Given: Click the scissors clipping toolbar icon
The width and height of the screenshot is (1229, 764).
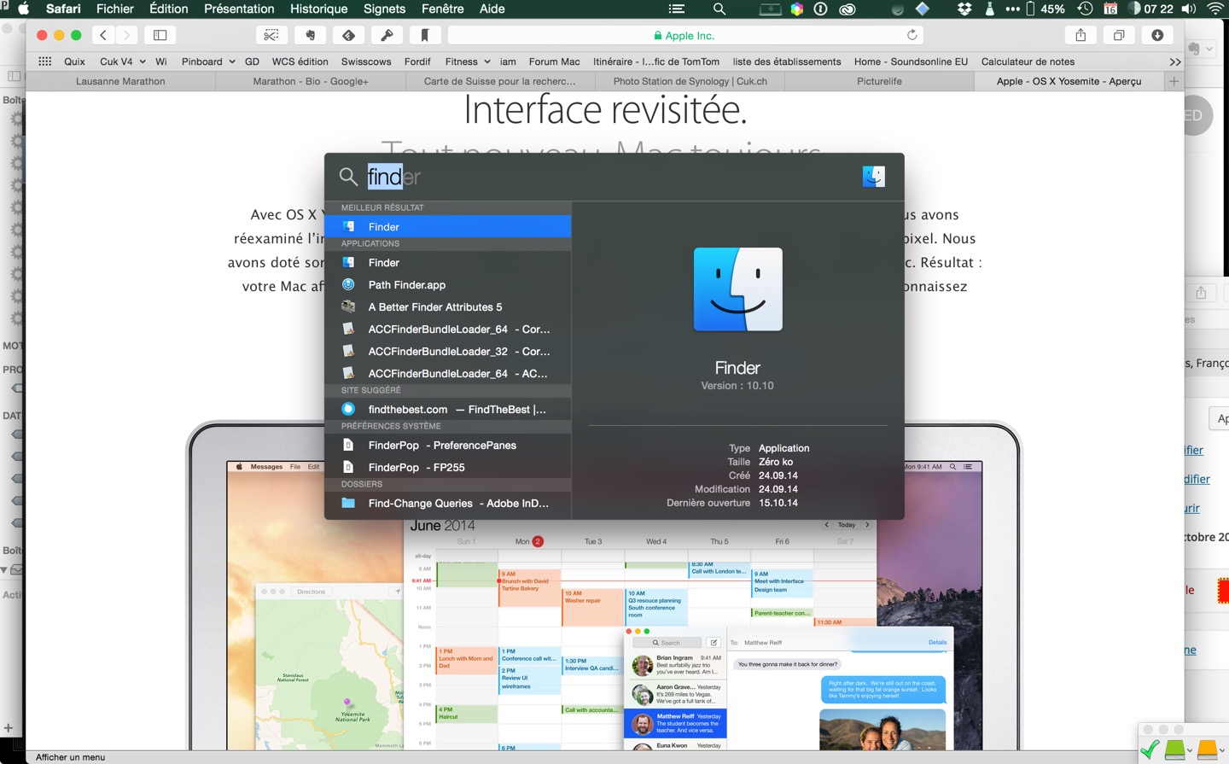Looking at the screenshot, I should pos(271,35).
